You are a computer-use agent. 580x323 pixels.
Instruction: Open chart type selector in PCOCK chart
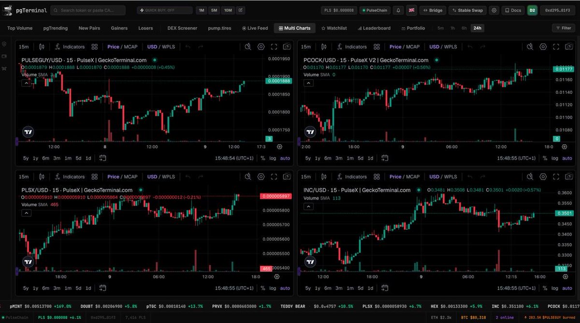point(323,47)
